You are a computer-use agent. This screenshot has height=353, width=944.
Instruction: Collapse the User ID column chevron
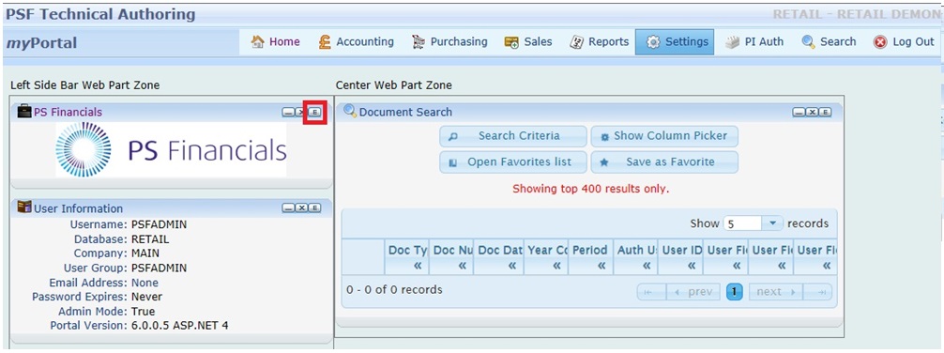pyautogui.click(x=692, y=265)
